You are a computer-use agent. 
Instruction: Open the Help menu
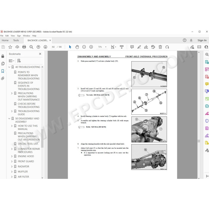coord(34,36)
